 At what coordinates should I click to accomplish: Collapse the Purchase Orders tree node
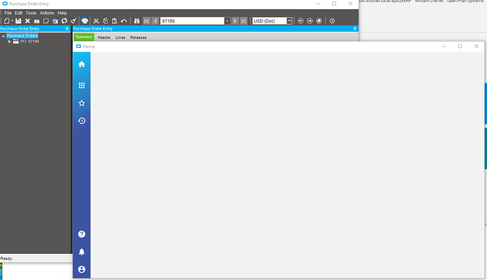[3, 36]
